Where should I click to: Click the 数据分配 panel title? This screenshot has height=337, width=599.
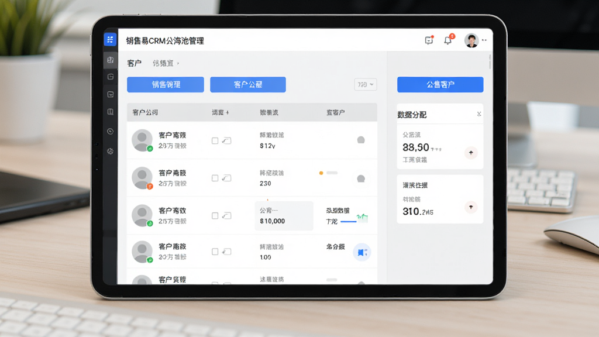(412, 115)
